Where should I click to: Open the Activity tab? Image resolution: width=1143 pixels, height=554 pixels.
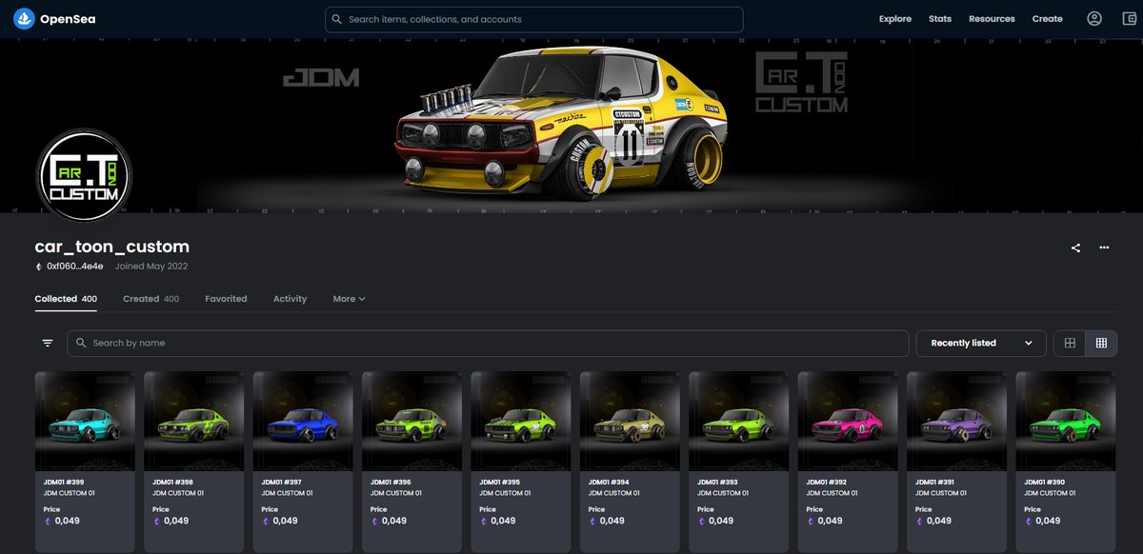click(290, 299)
